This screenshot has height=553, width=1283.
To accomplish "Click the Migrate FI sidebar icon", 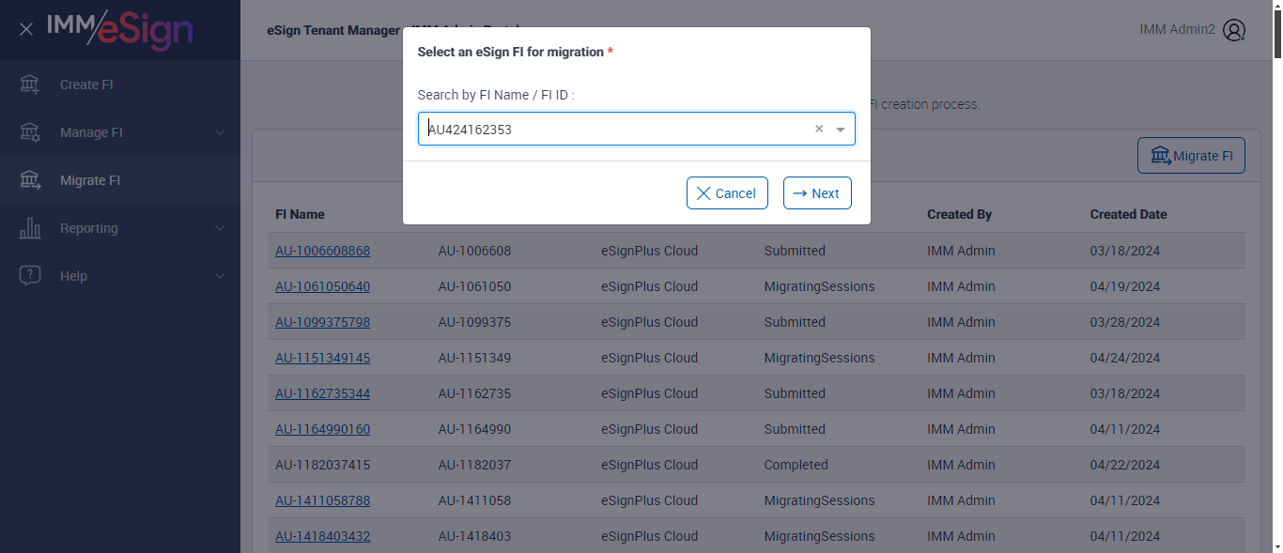I will tap(30, 180).
